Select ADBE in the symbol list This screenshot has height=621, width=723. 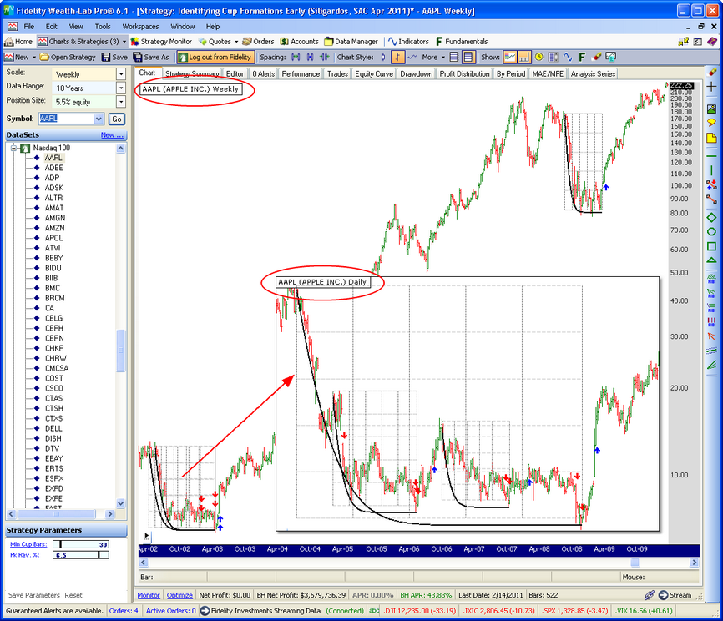point(53,168)
